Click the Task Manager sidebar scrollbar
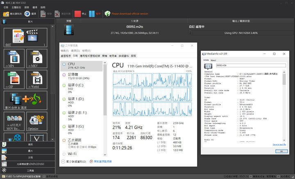Image resolution: width=295 pixels, height=179 pixels. [x=105, y=109]
